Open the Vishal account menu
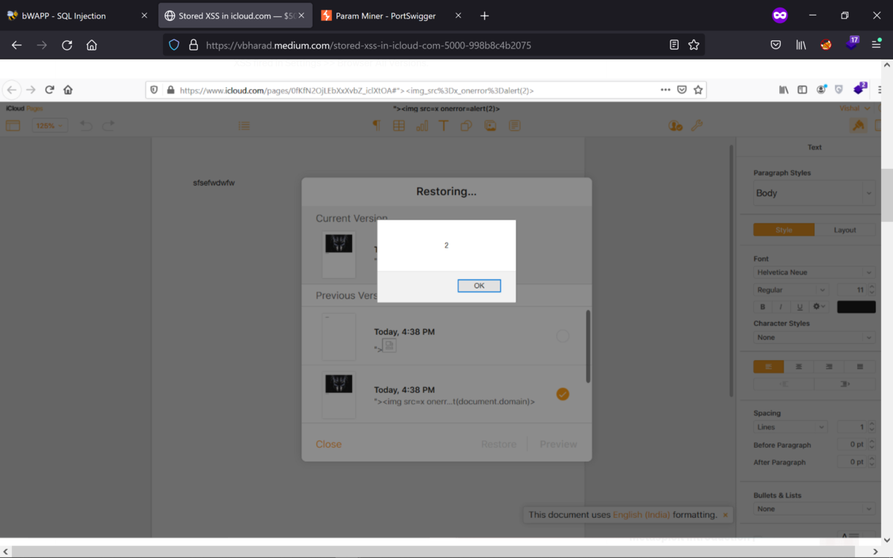893x558 pixels. pyautogui.click(x=855, y=109)
